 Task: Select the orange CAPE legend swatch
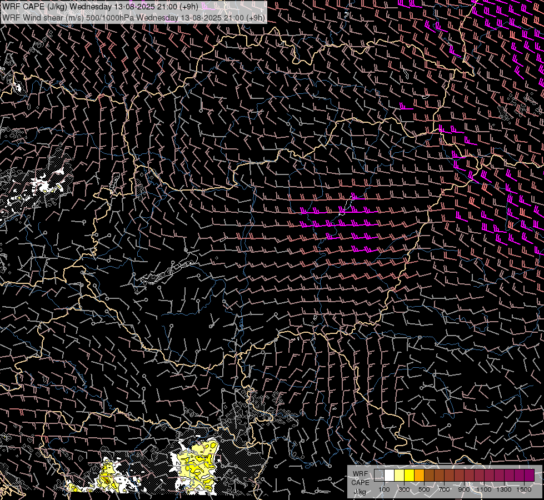[420, 476]
